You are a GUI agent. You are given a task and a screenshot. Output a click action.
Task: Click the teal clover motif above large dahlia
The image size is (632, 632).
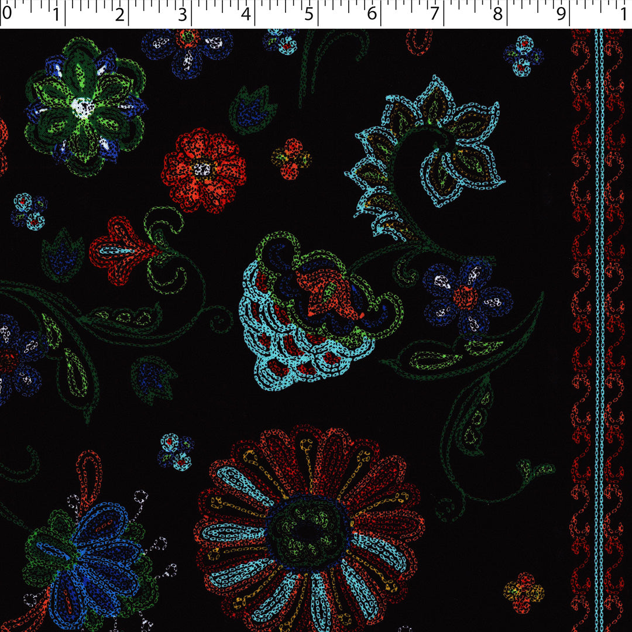176,451
